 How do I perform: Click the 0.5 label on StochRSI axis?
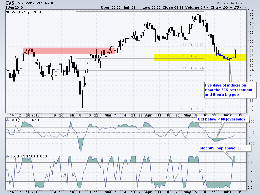coord(250,172)
